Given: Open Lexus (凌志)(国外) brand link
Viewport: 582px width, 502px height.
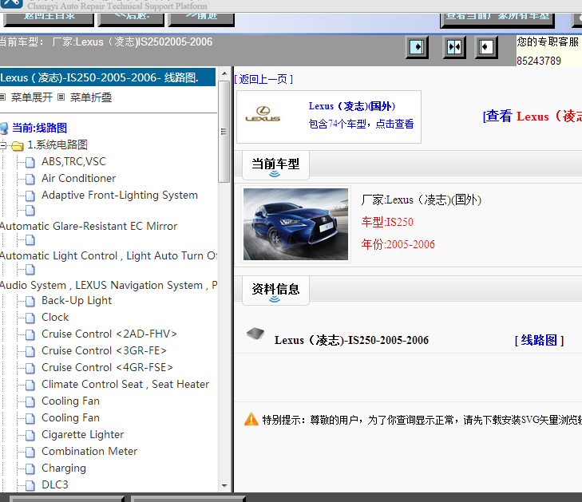Looking at the screenshot, I should click(x=352, y=106).
